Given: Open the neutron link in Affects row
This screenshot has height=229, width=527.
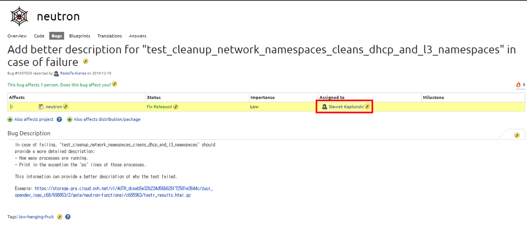Looking at the screenshot, I should point(54,107).
